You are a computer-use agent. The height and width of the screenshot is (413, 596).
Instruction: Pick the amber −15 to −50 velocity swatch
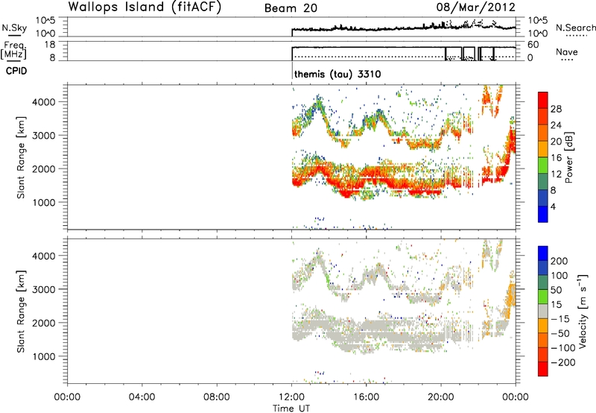(x=543, y=326)
